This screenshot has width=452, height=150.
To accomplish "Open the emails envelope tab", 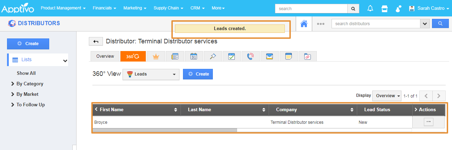I will [269, 56].
